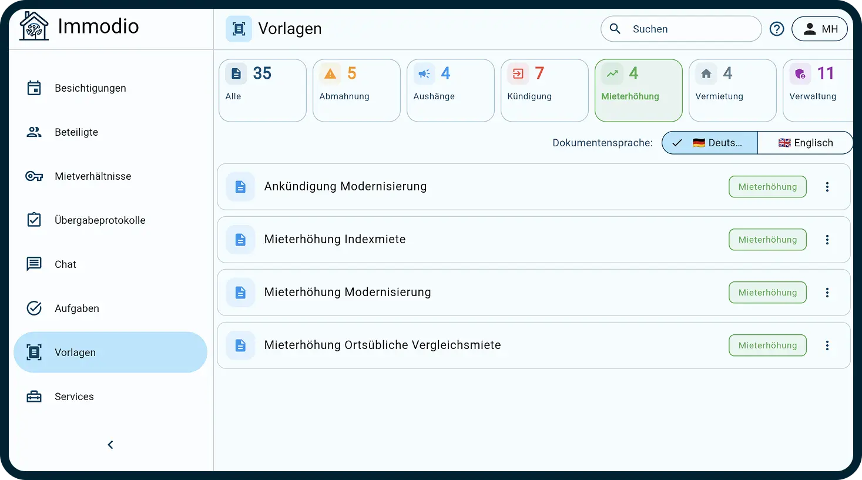Viewport: 862px width, 480px height.
Task: Click the Chat speech bubble icon
Action: pos(34,264)
